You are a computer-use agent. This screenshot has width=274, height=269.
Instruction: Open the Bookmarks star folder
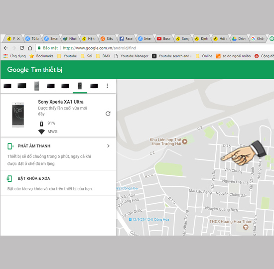pyautogui.click(x=41, y=56)
